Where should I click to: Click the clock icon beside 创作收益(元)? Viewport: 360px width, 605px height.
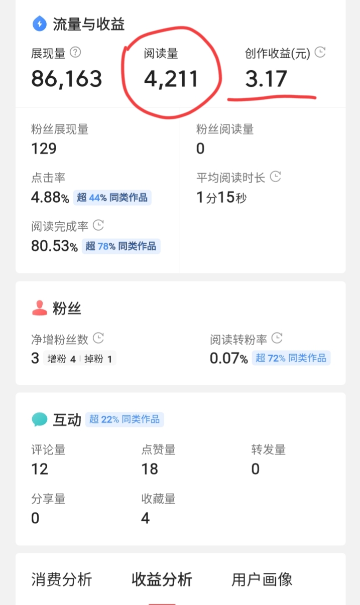coord(319,51)
